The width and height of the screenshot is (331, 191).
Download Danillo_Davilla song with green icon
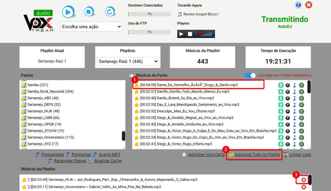pyautogui.click(x=281, y=92)
